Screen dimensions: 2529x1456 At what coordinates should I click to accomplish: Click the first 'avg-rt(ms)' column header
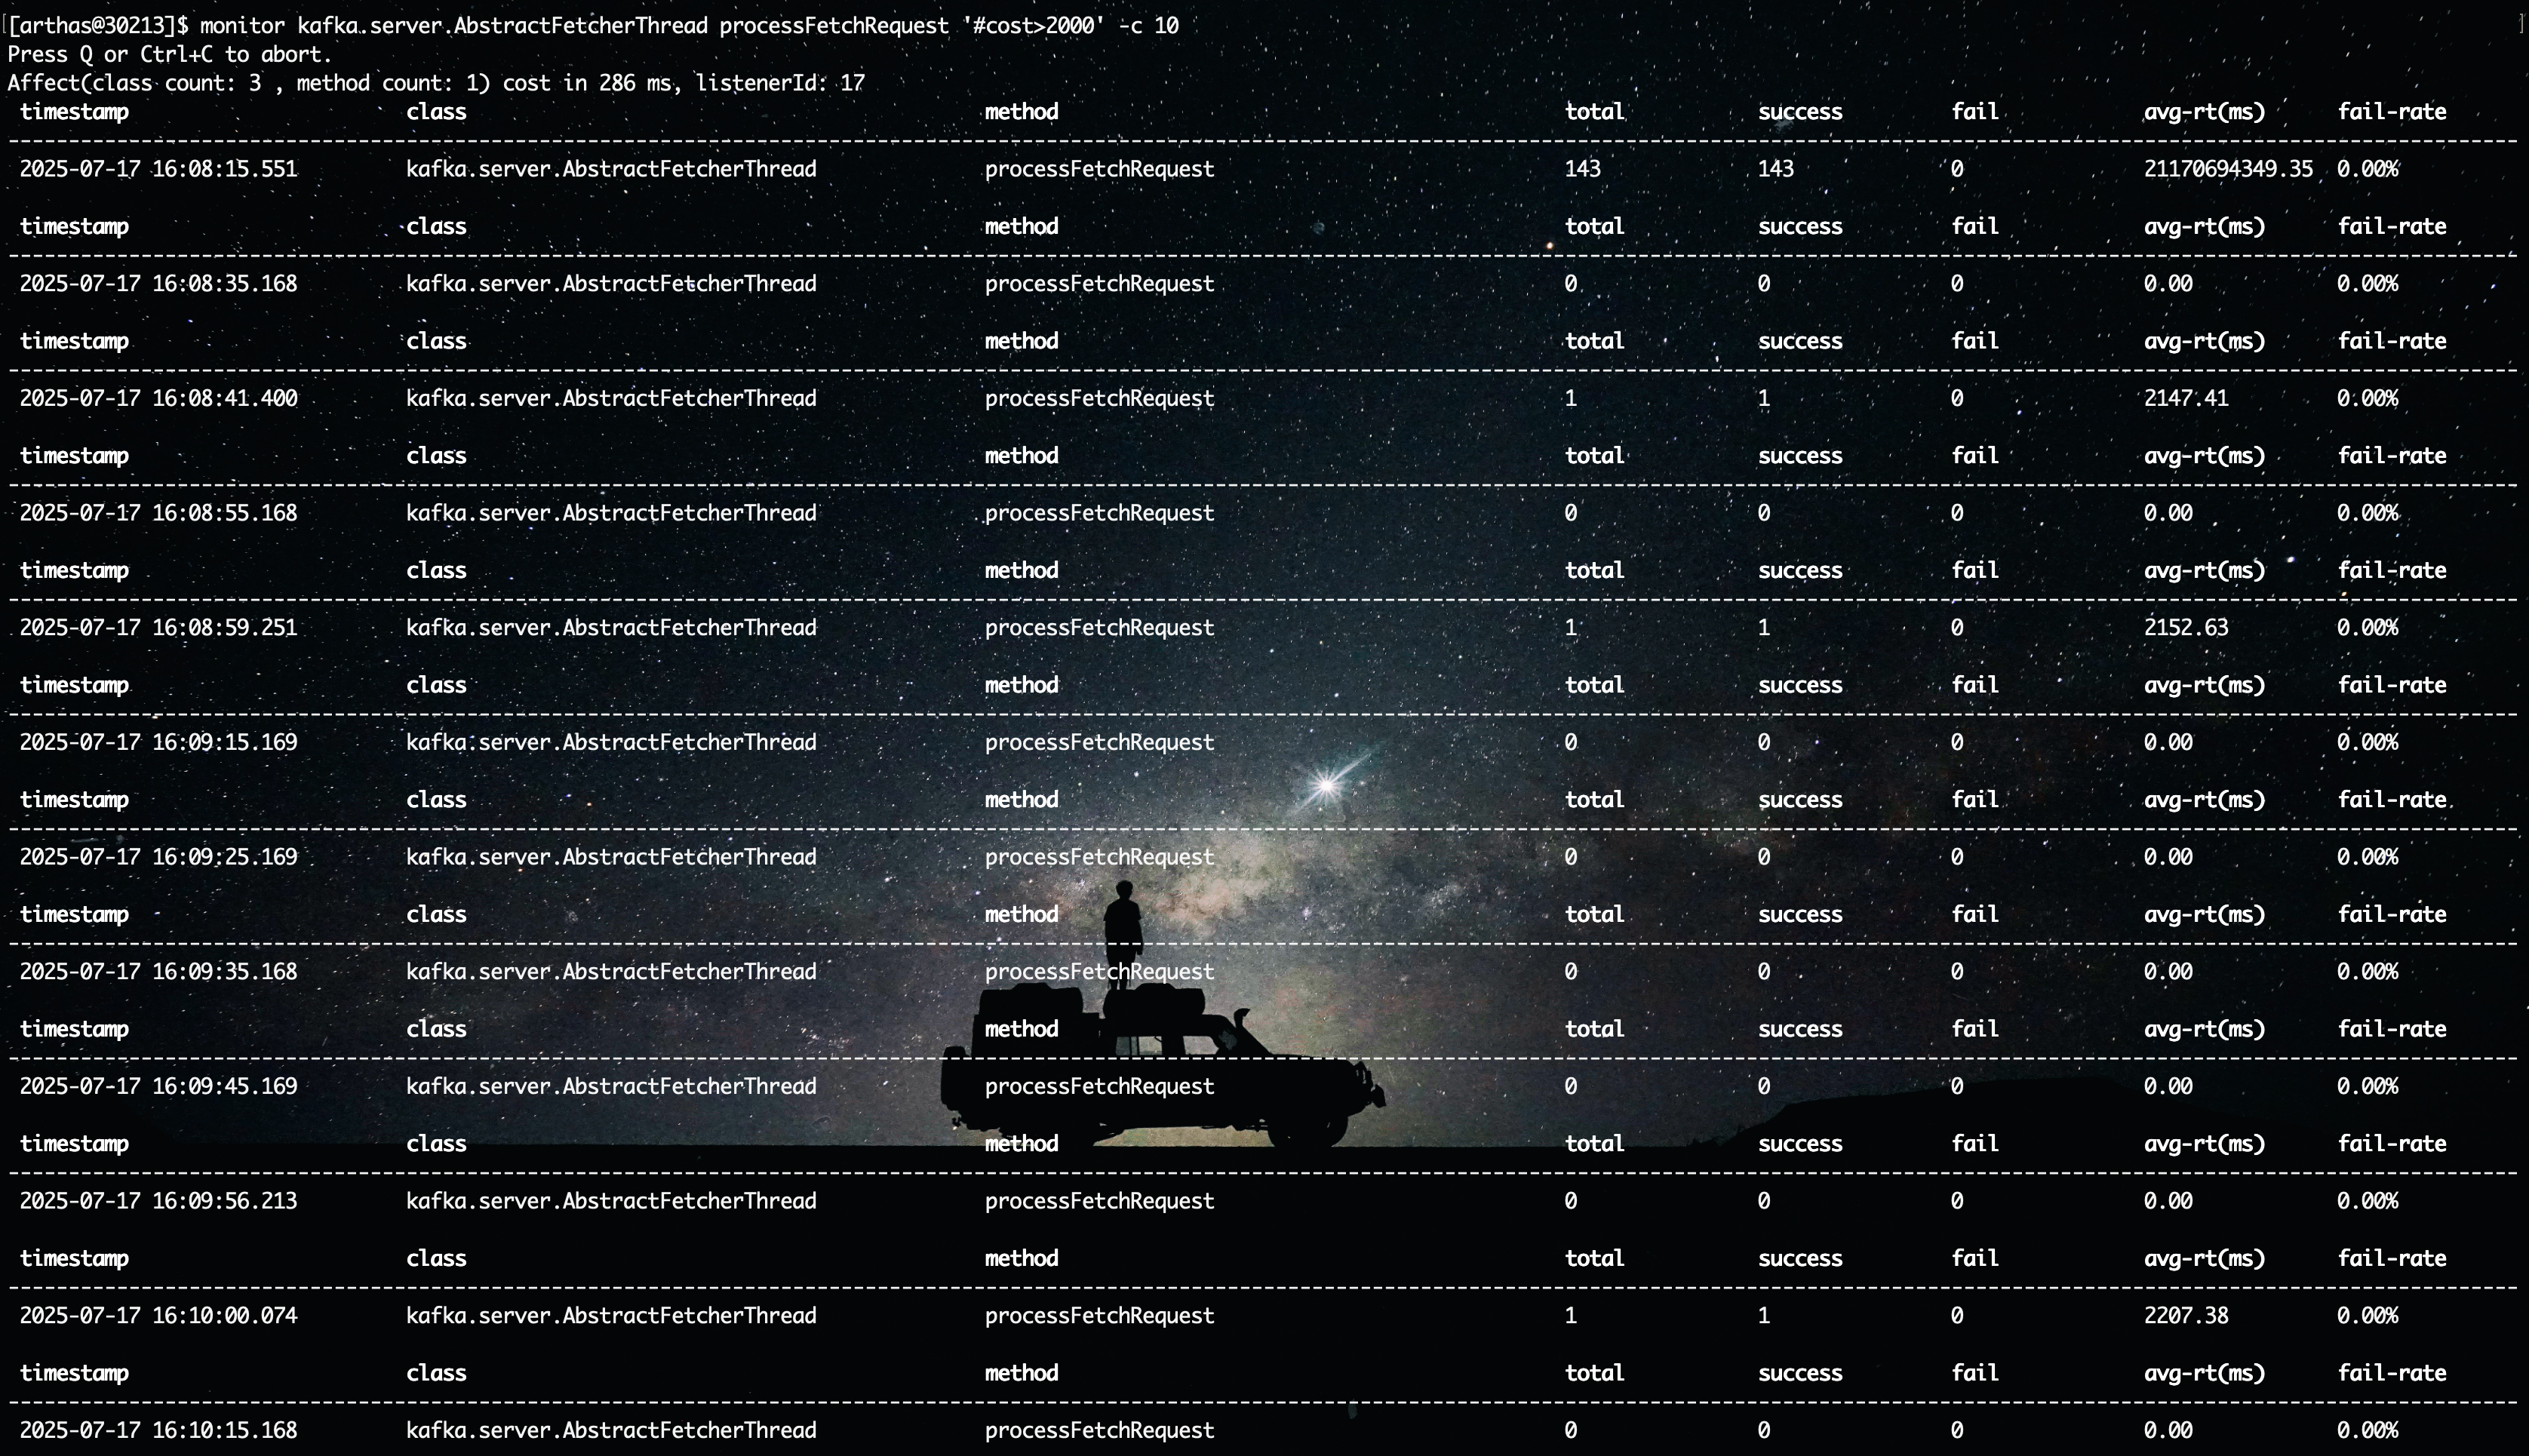coord(2204,112)
